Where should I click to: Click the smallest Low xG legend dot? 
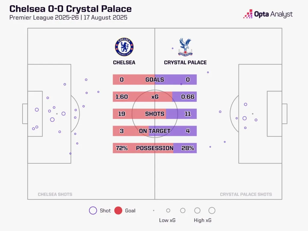[154, 211]
